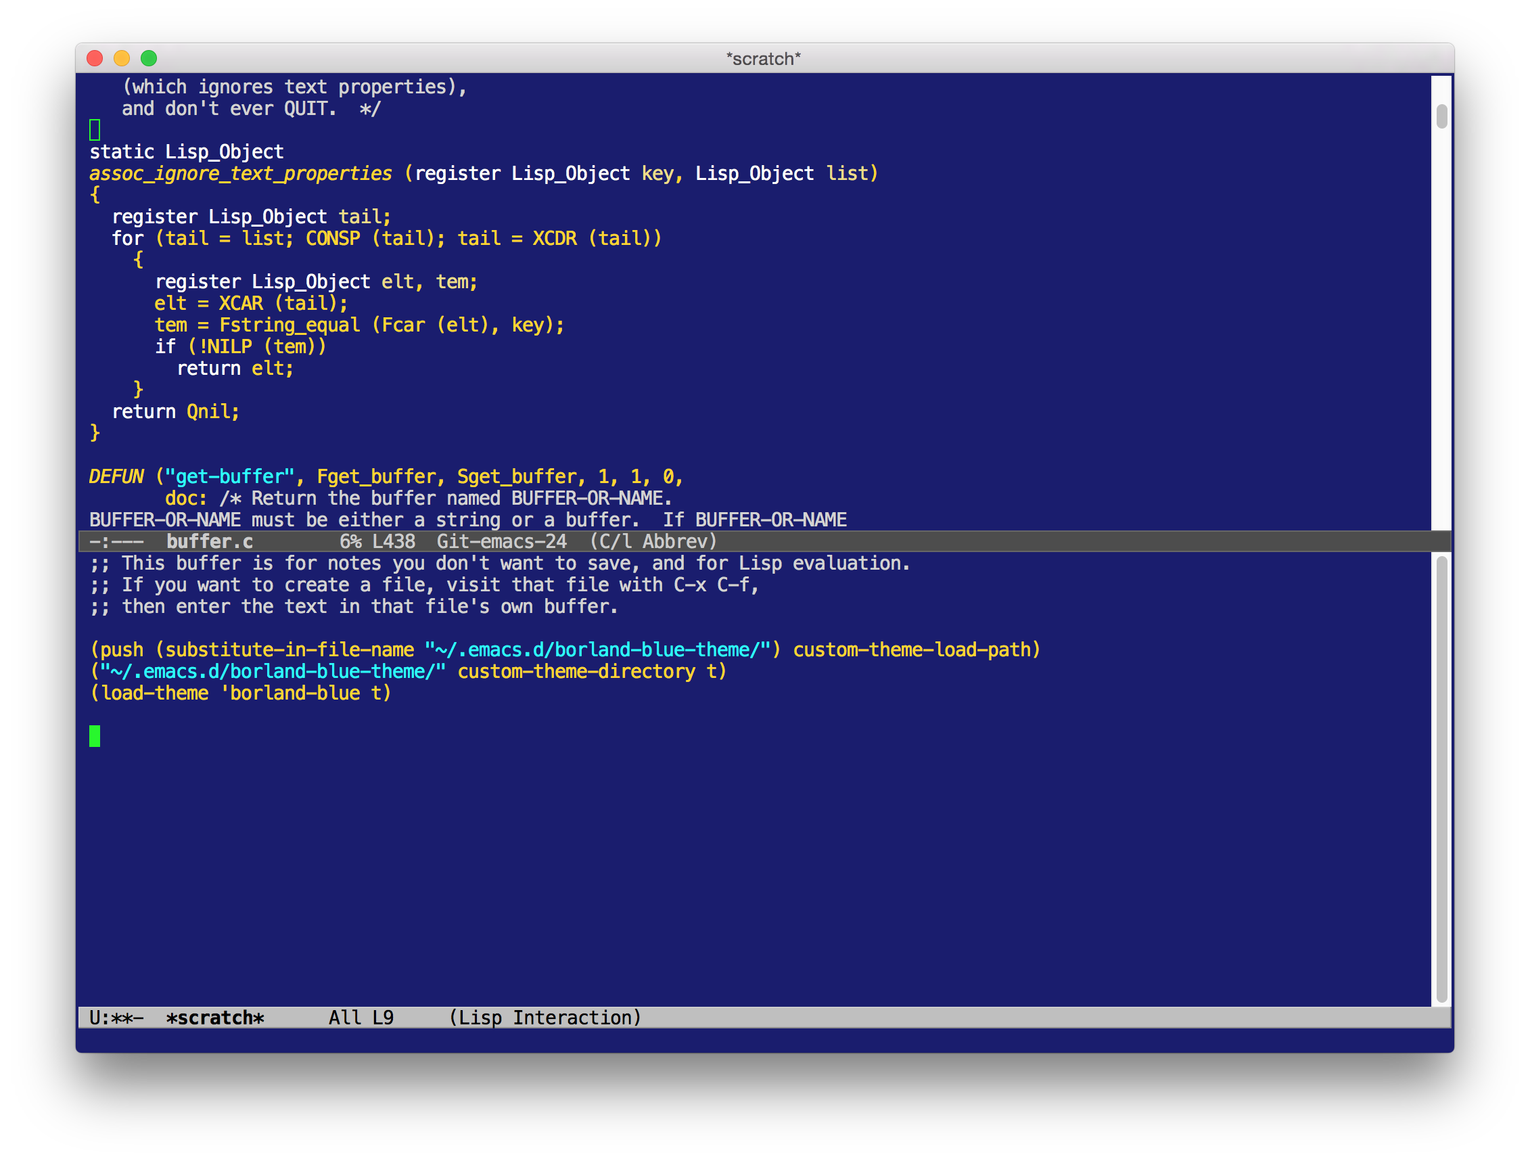Image resolution: width=1530 pixels, height=1161 pixels.
Task: Click the -:--- status flags in buffer.c mode line
Action: coord(116,542)
